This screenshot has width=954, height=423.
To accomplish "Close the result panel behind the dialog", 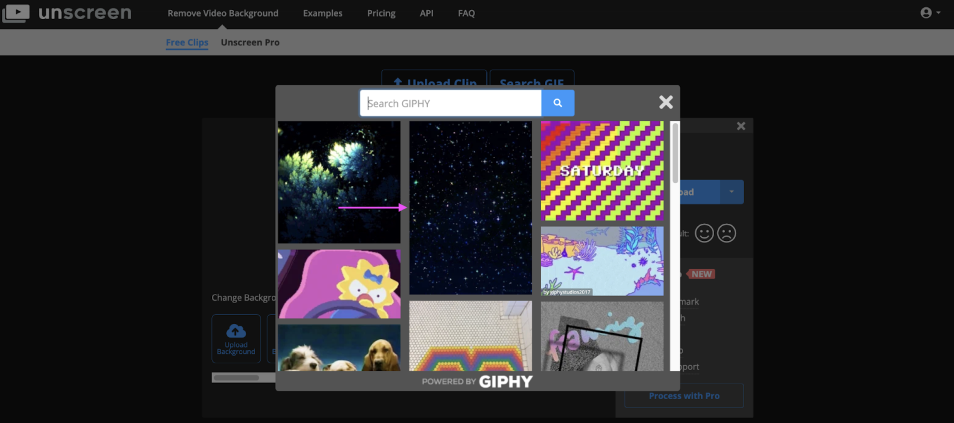I will (x=741, y=126).
